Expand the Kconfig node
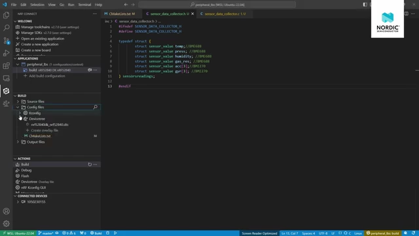 click(20, 113)
